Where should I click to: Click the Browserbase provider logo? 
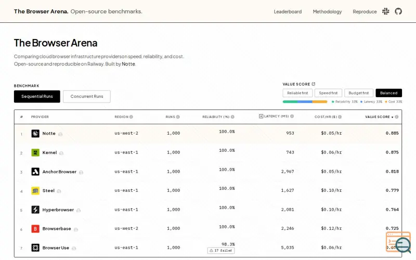[x=35, y=228]
